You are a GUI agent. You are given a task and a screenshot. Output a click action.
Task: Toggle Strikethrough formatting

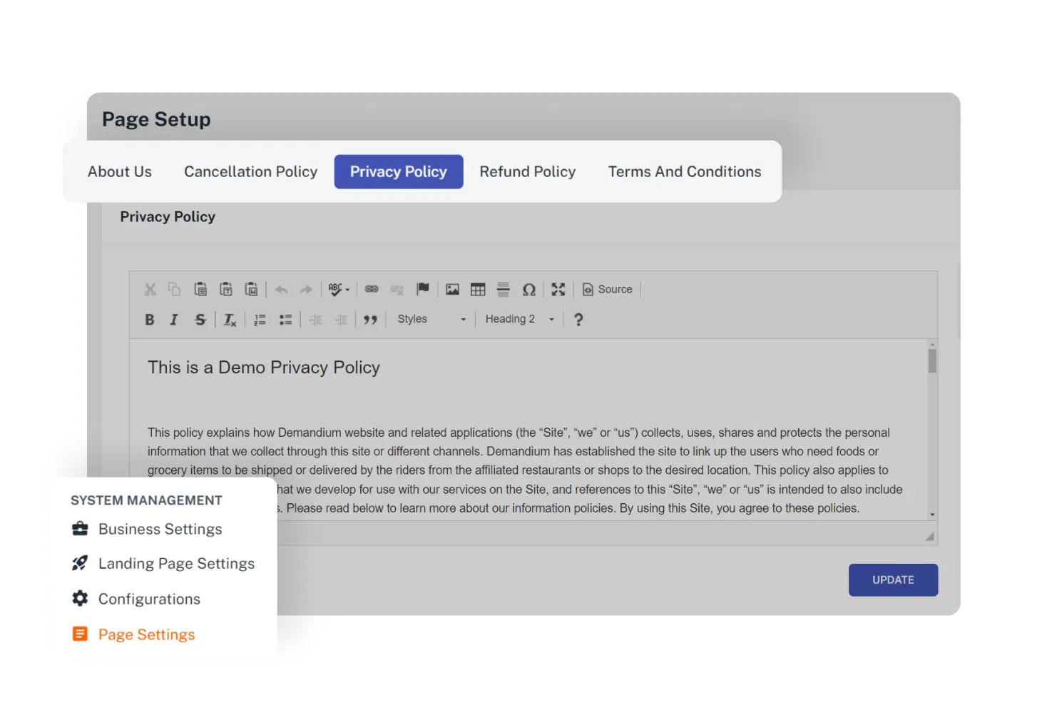pos(200,320)
